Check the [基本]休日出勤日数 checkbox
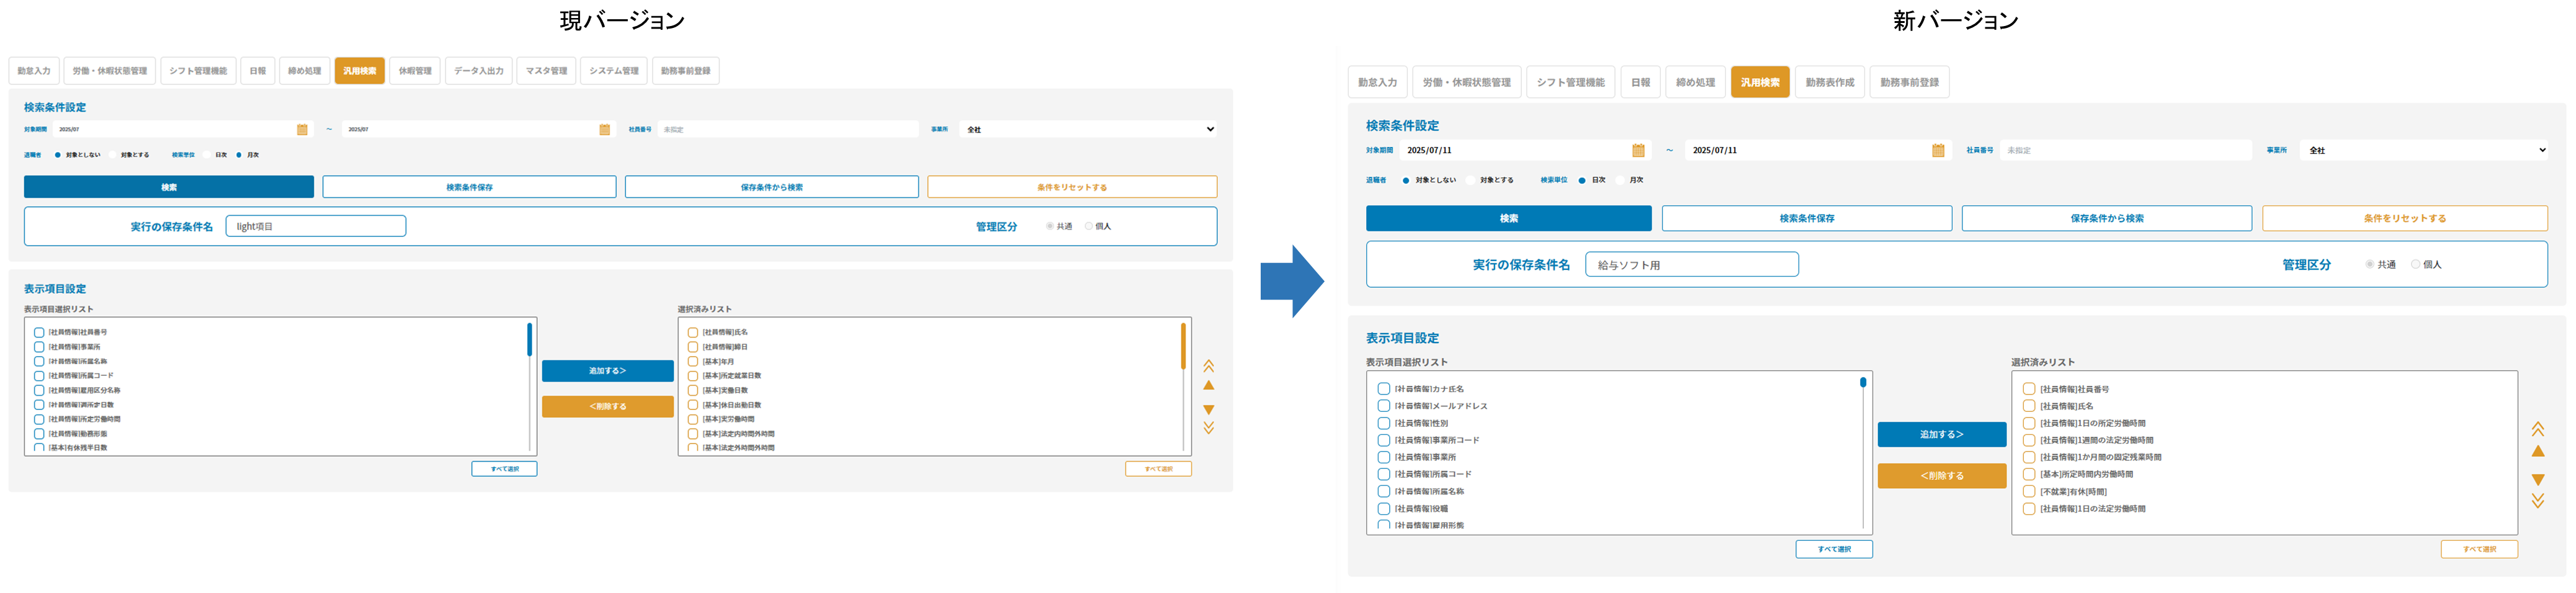The image size is (2576, 593). tap(693, 405)
